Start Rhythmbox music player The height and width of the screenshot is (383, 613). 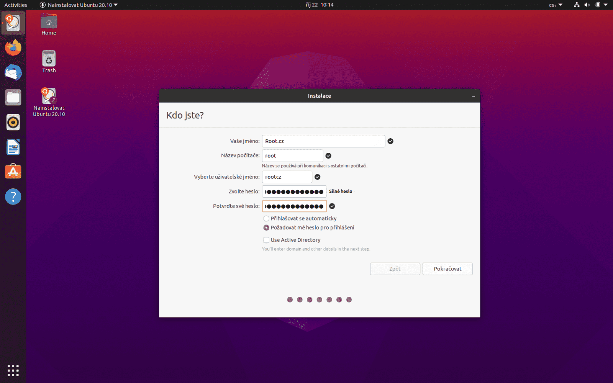point(13,122)
